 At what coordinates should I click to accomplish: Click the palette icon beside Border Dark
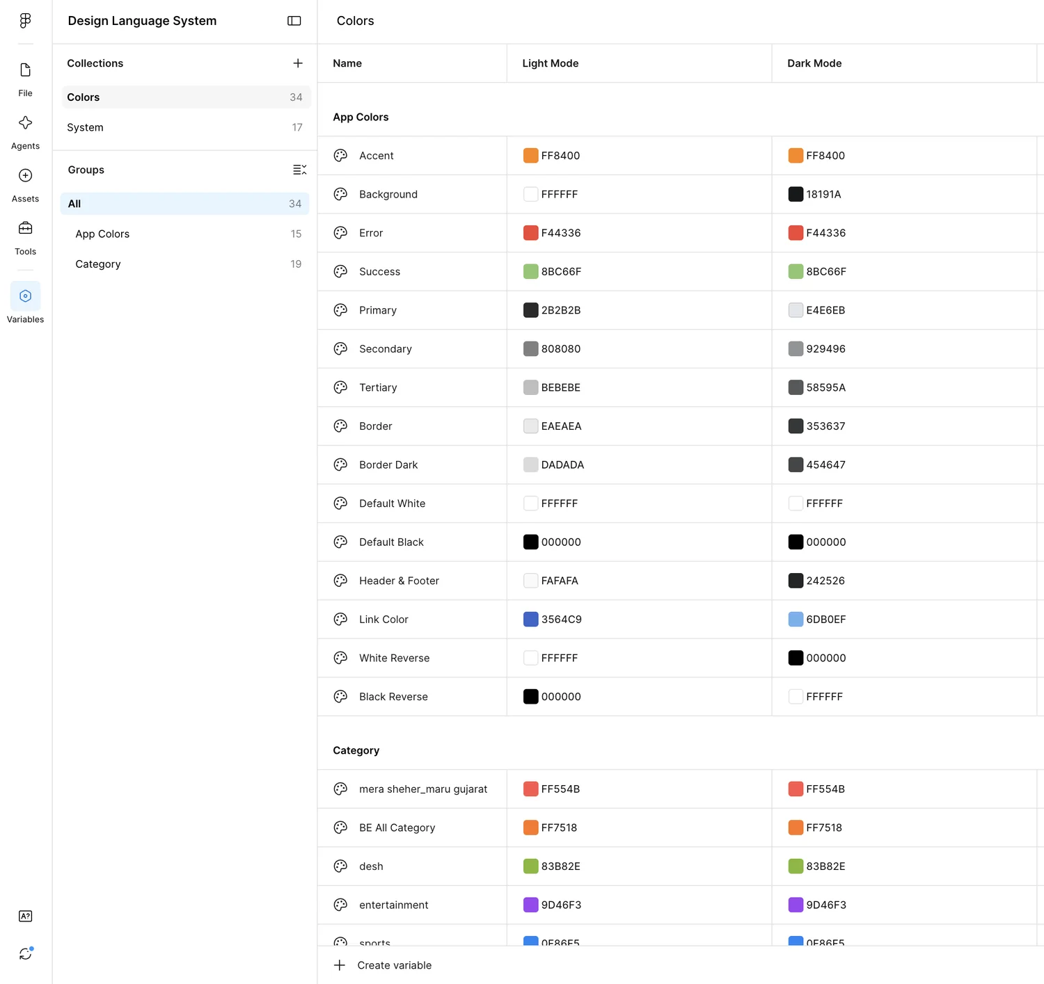tap(340, 465)
